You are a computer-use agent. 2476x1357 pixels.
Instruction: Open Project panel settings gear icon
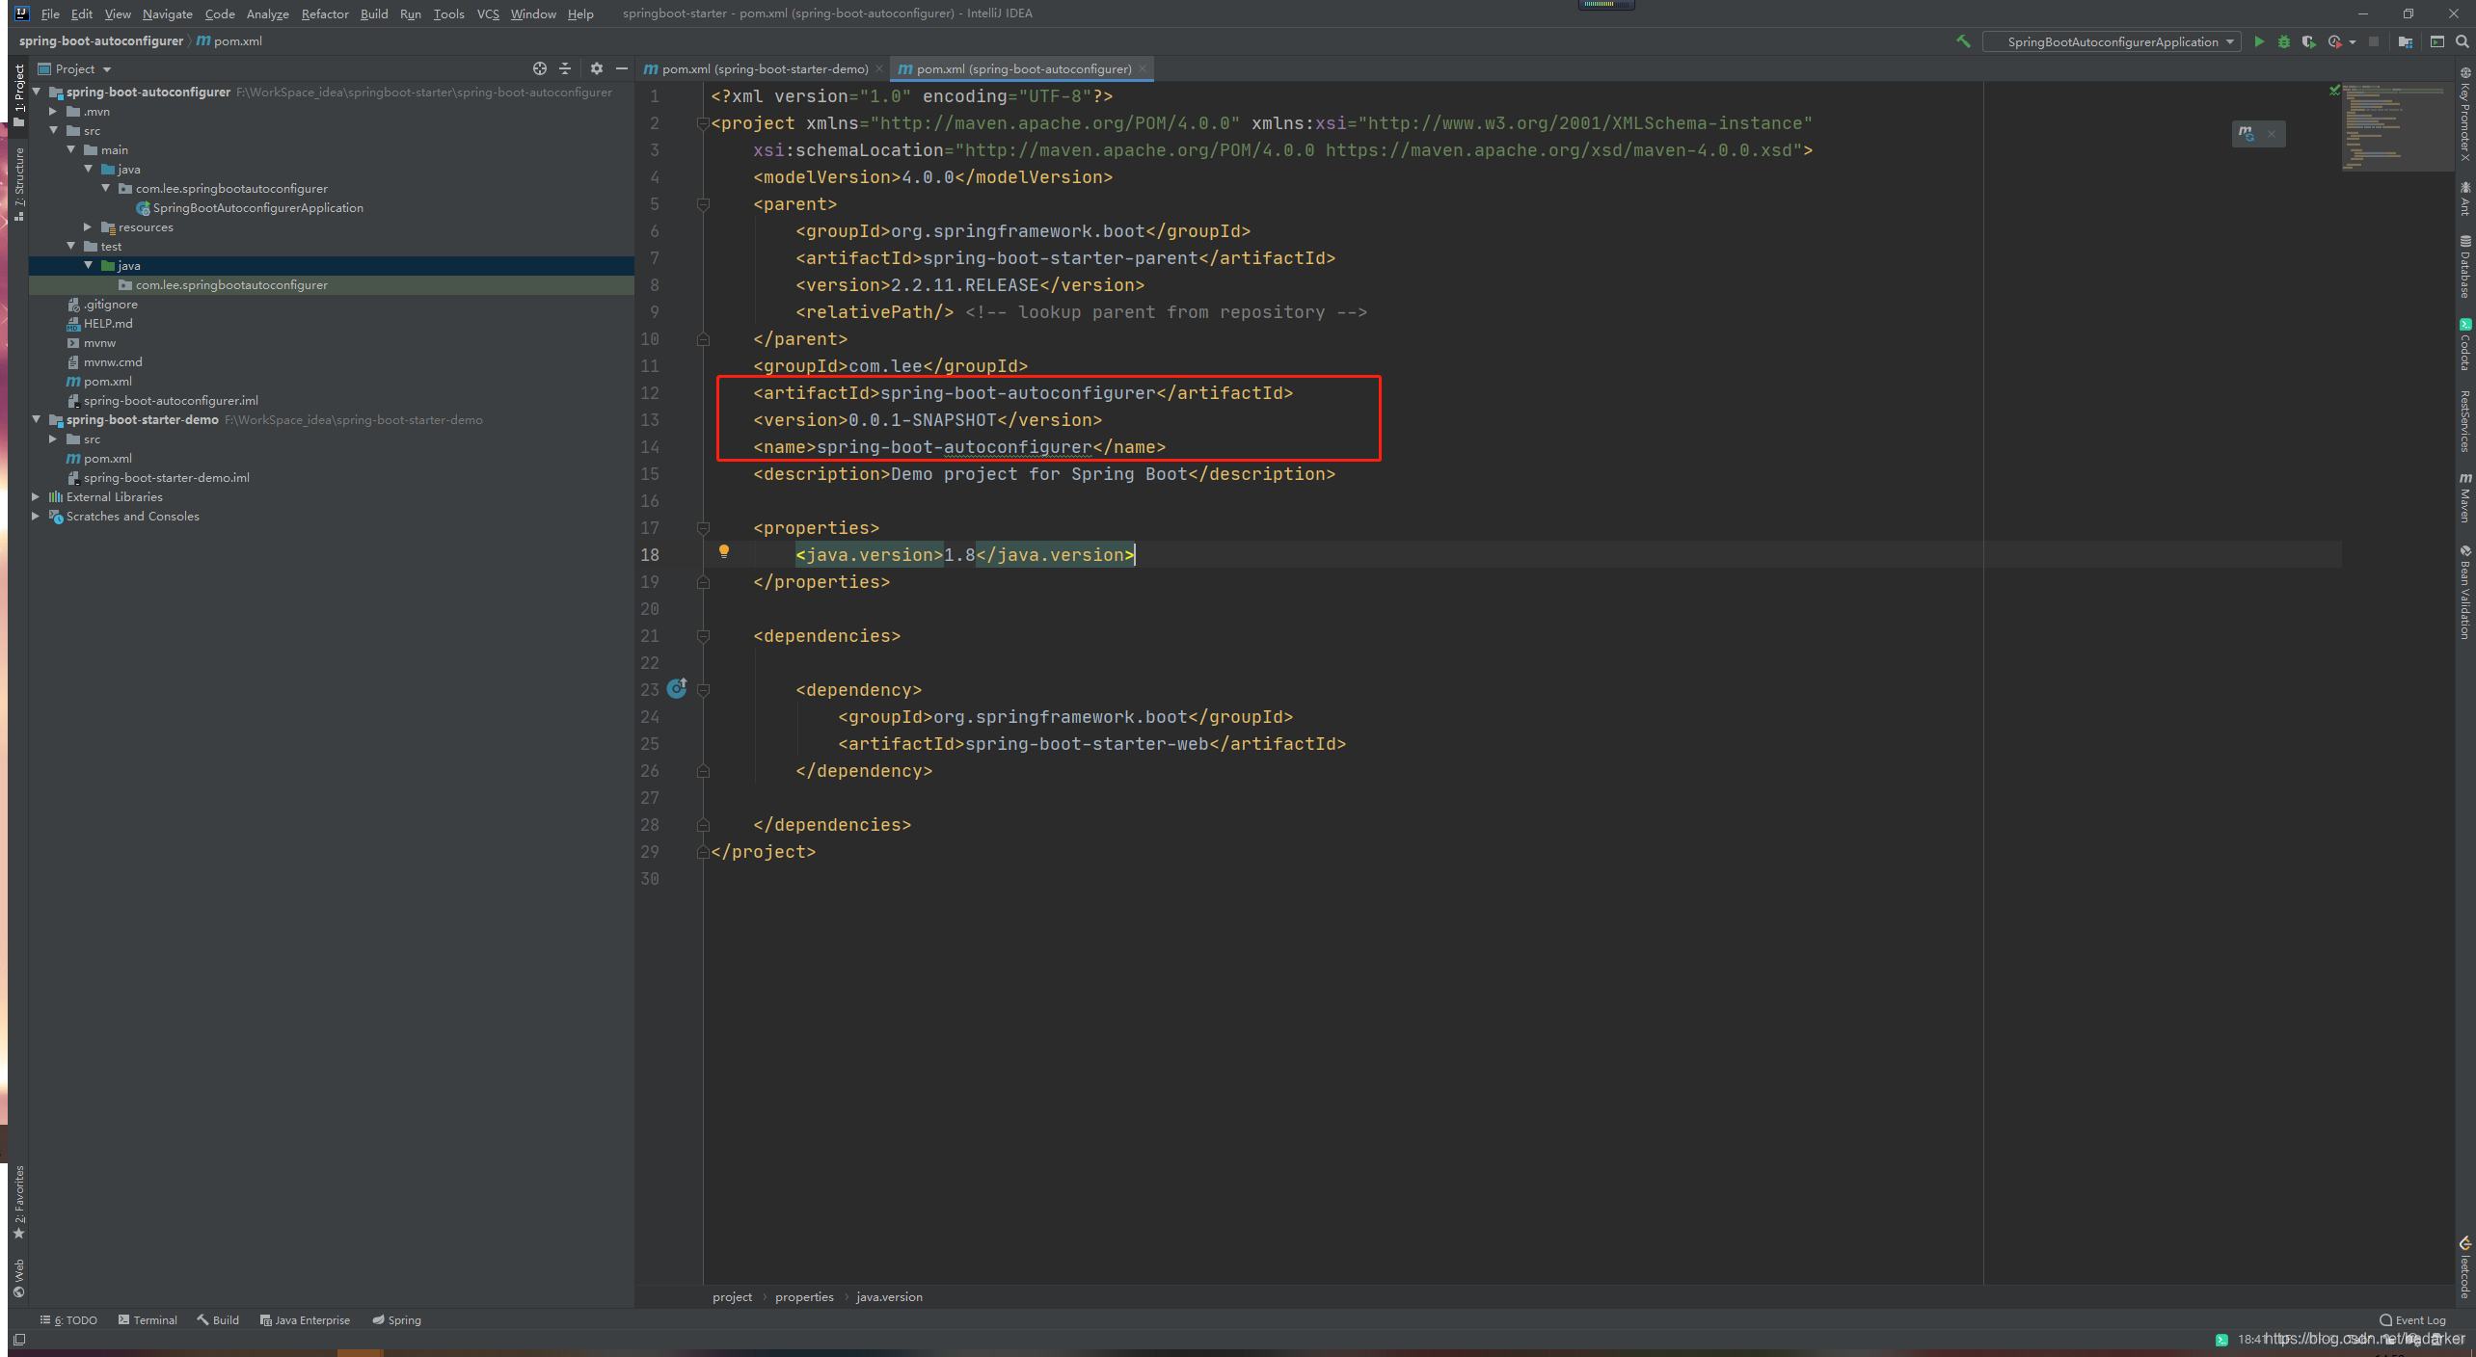pyautogui.click(x=597, y=68)
